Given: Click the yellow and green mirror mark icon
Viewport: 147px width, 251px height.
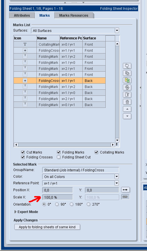Looking at the screenshot, I should (127, 80).
